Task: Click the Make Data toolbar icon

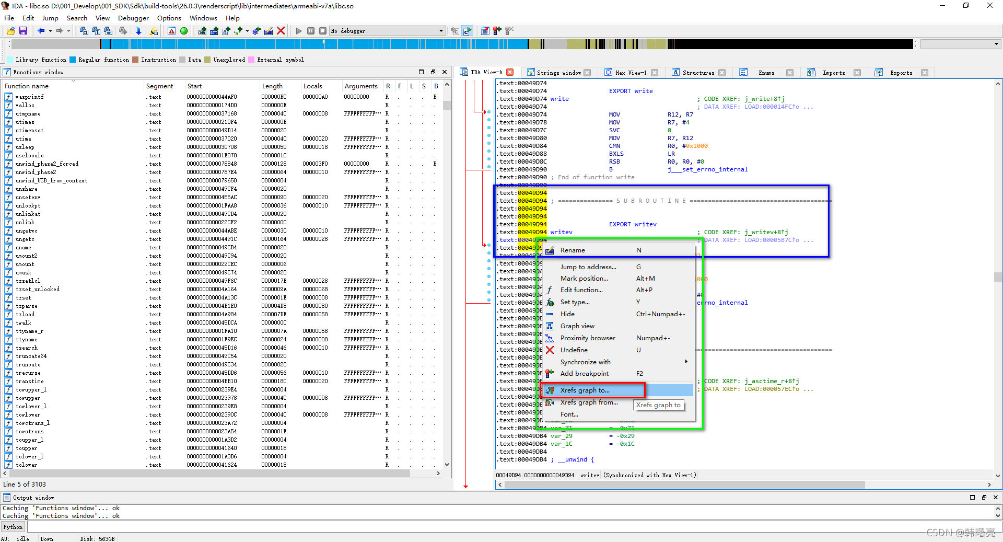Action: coord(214,31)
